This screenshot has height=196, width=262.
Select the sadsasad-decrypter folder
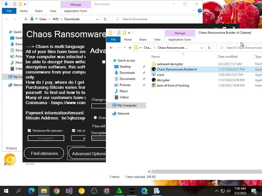pos(170,64)
